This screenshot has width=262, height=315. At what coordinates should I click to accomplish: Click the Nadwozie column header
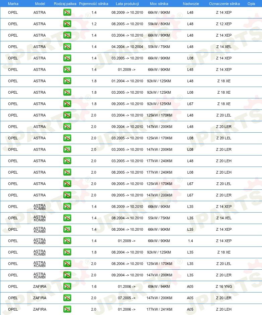click(191, 4)
